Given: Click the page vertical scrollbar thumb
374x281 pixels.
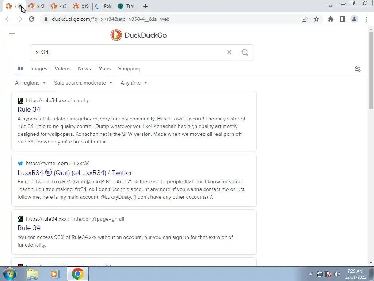Looking at the screenshot, I should (x=370, y=71).
